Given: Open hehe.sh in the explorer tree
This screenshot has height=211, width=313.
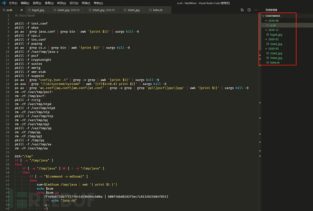Looking at the screenshot, I should click(275, 63).
